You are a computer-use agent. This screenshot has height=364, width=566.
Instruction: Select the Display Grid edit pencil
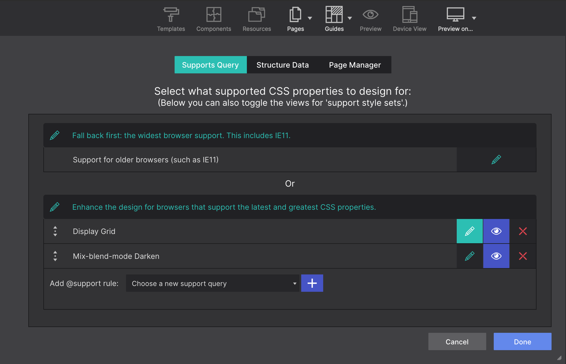click(x=470, y=231)
